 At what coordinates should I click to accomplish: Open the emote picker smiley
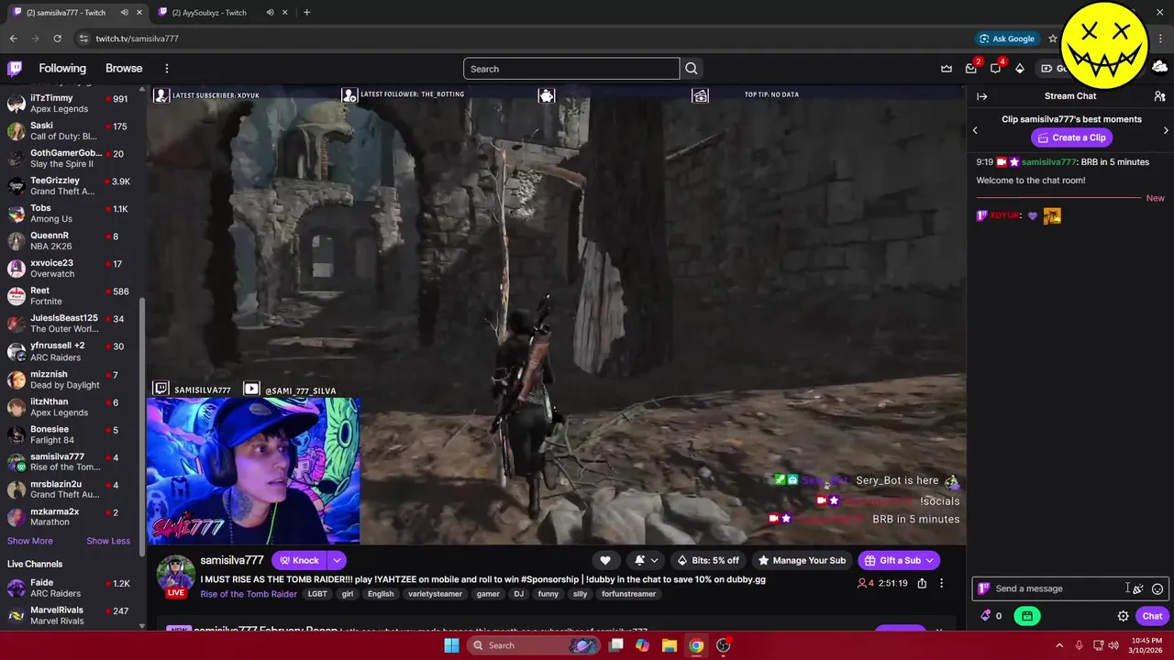point(1157,588)
